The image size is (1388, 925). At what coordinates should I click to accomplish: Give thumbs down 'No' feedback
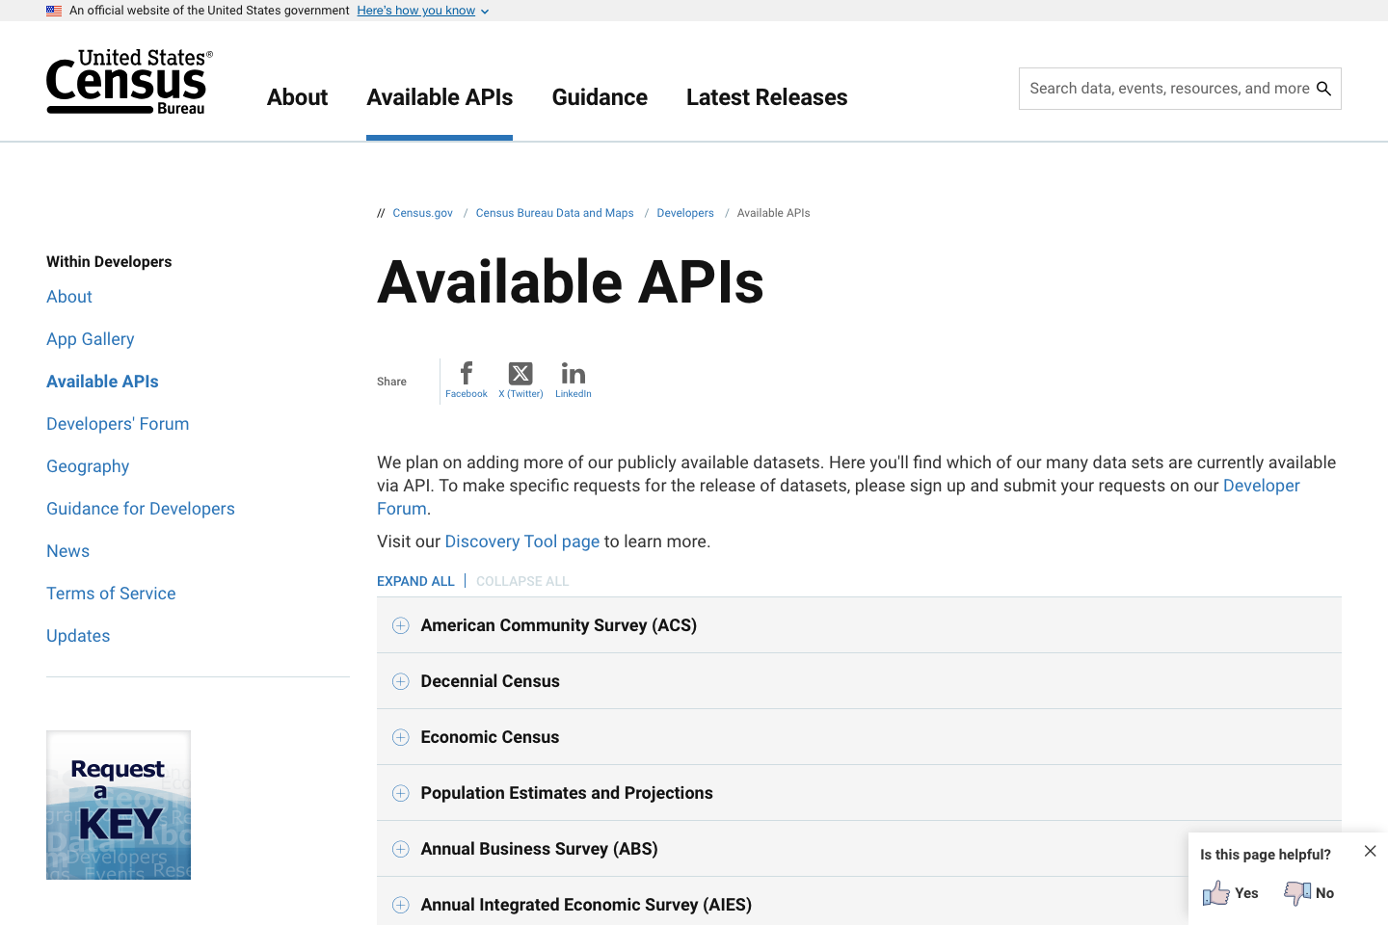tap(1307, 892)
